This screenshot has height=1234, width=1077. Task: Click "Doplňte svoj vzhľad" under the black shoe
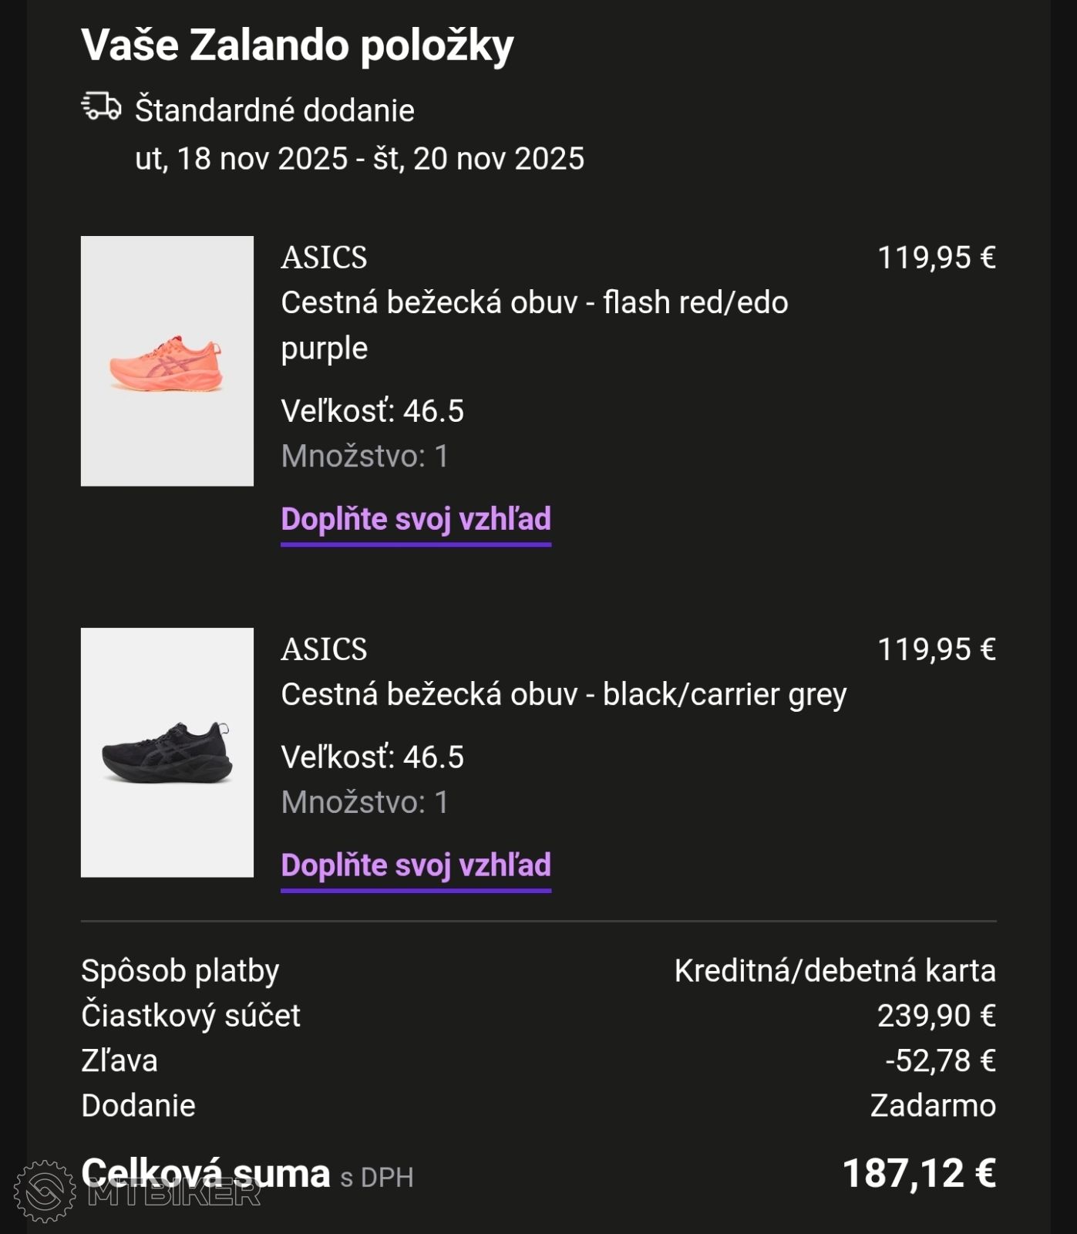coord(416,865)
